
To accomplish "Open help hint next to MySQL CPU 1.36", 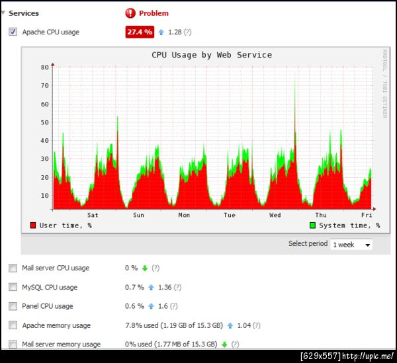I will click(178, 288).
